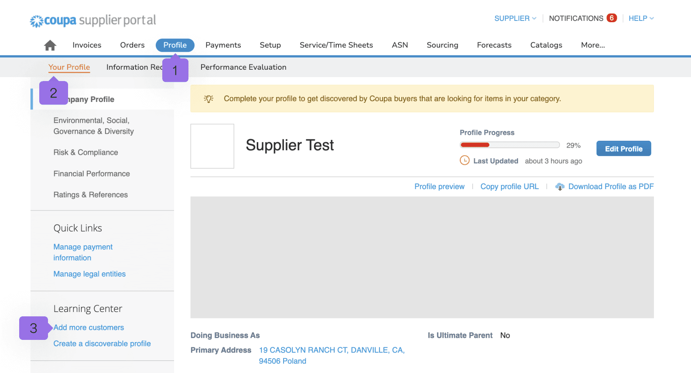691x373 pixels.
Task: Expand the SUPPLIER dropdown menu
Action: click(x=515, y=18)
